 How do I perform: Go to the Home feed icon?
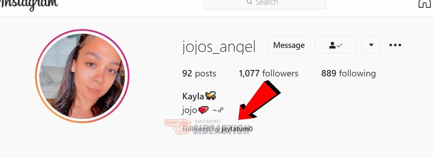[x=424, y=3]
